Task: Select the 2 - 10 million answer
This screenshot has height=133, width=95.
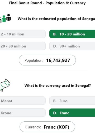Action: [x=23, y=34]
